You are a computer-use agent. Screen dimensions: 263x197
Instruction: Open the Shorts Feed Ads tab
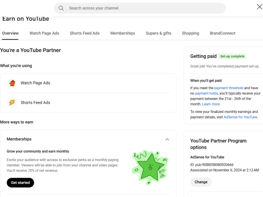85,33
